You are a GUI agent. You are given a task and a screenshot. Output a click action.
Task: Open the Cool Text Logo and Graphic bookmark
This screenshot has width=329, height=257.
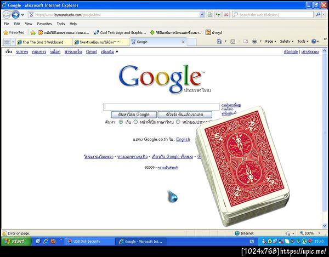click(x=120, y=32)
